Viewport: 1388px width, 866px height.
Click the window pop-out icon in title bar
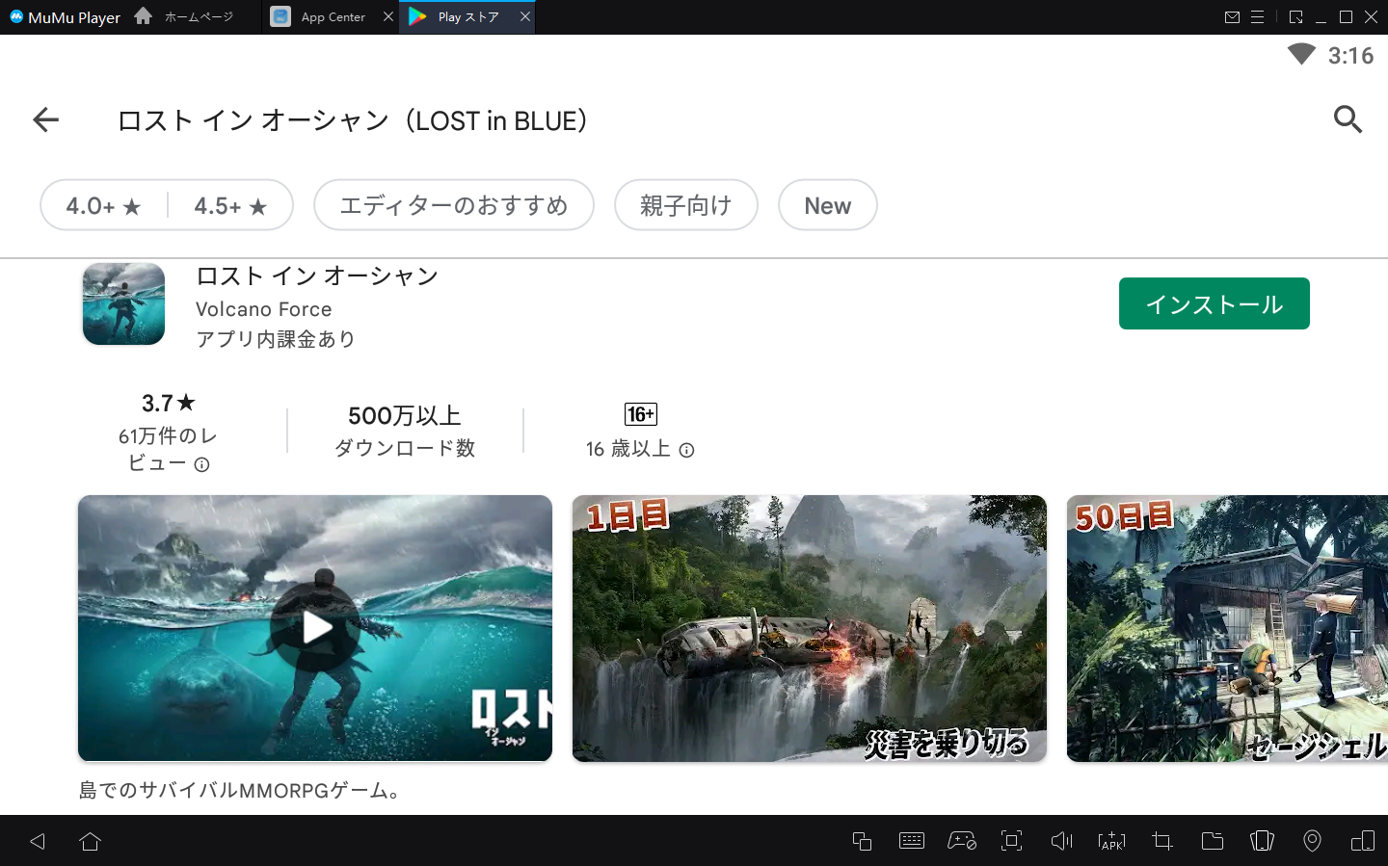[1295, 17]
